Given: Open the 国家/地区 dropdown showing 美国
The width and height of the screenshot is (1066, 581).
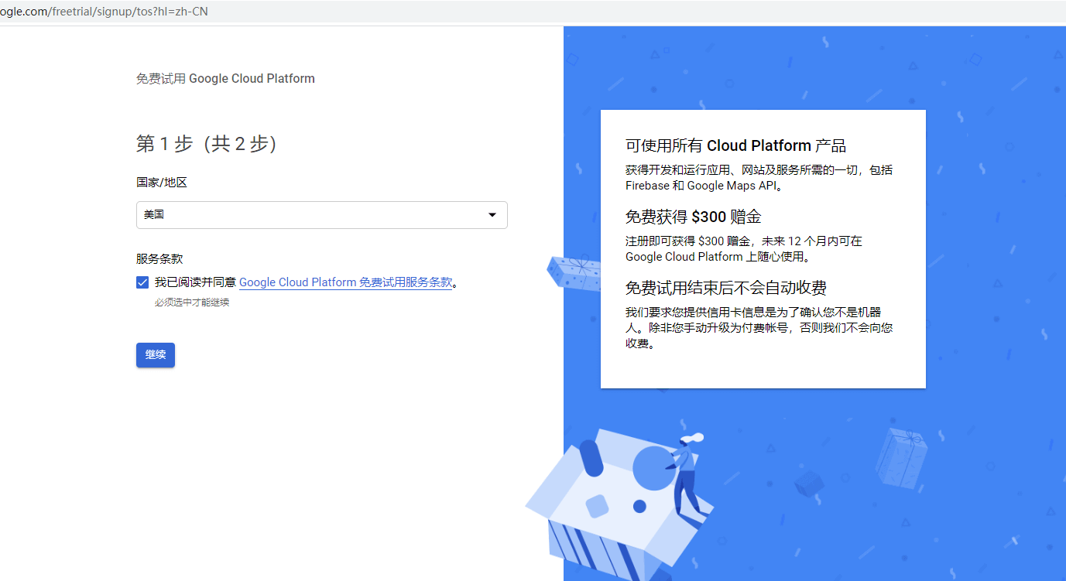Looking at the screenshot, I should (310, 215).
